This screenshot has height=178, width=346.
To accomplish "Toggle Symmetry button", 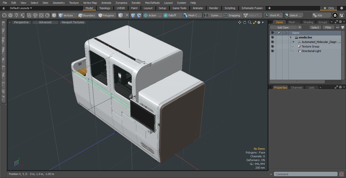I will [x=213, y=15].
